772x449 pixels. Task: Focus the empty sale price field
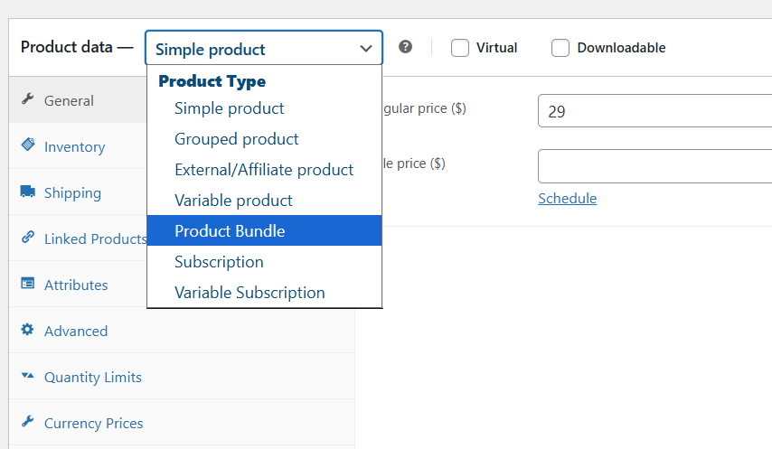click(654, 166)
